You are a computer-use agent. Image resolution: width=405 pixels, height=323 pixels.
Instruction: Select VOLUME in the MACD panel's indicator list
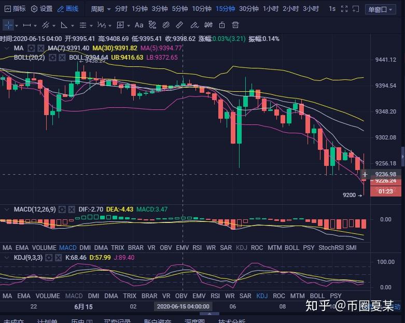pos(44,248)
